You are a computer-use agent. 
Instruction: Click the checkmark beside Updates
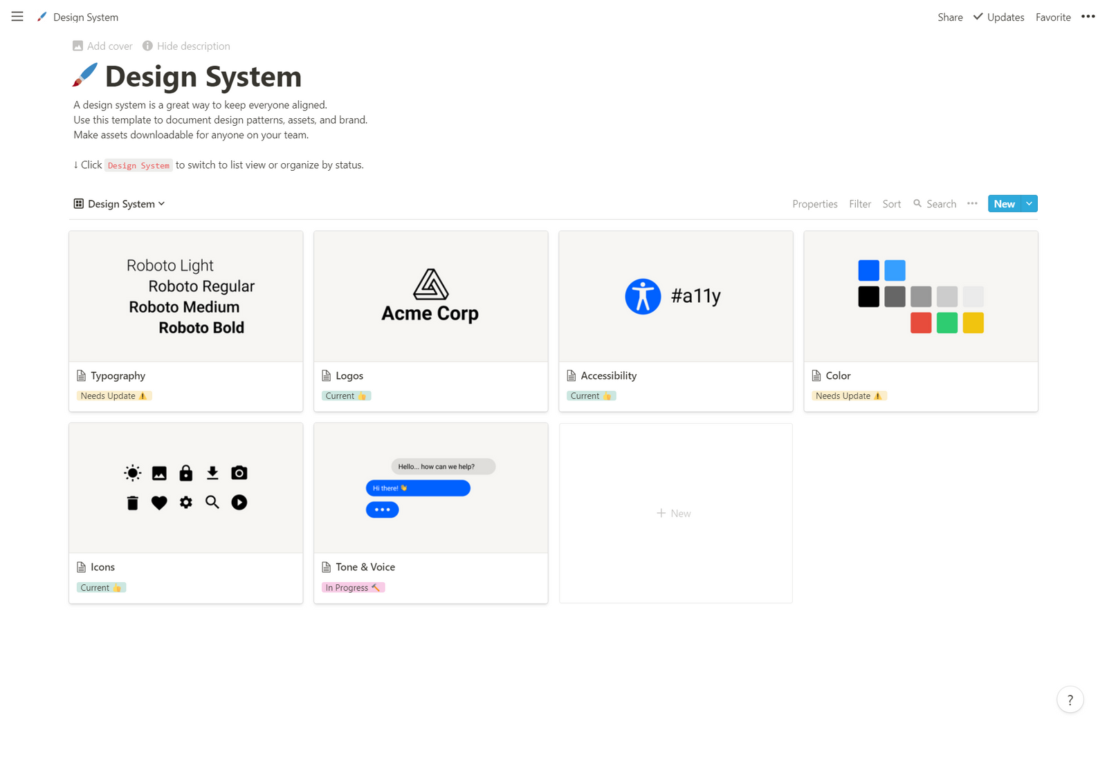[x=978, y=17]
